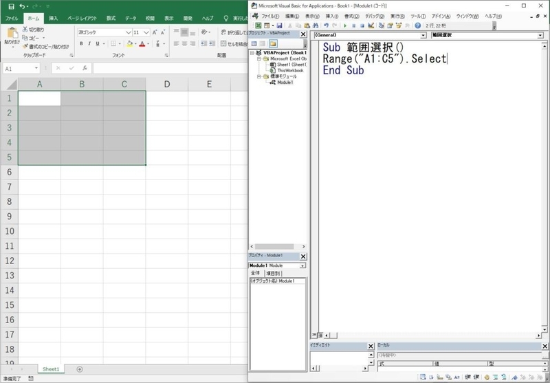The image size is (550, 383).
Task: Close the ローカル window
Action: point(544,346)
